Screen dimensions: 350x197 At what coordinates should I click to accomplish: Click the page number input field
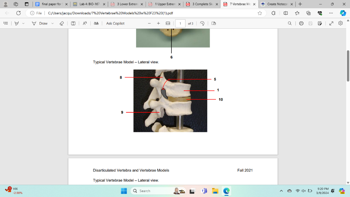[180, 23]
